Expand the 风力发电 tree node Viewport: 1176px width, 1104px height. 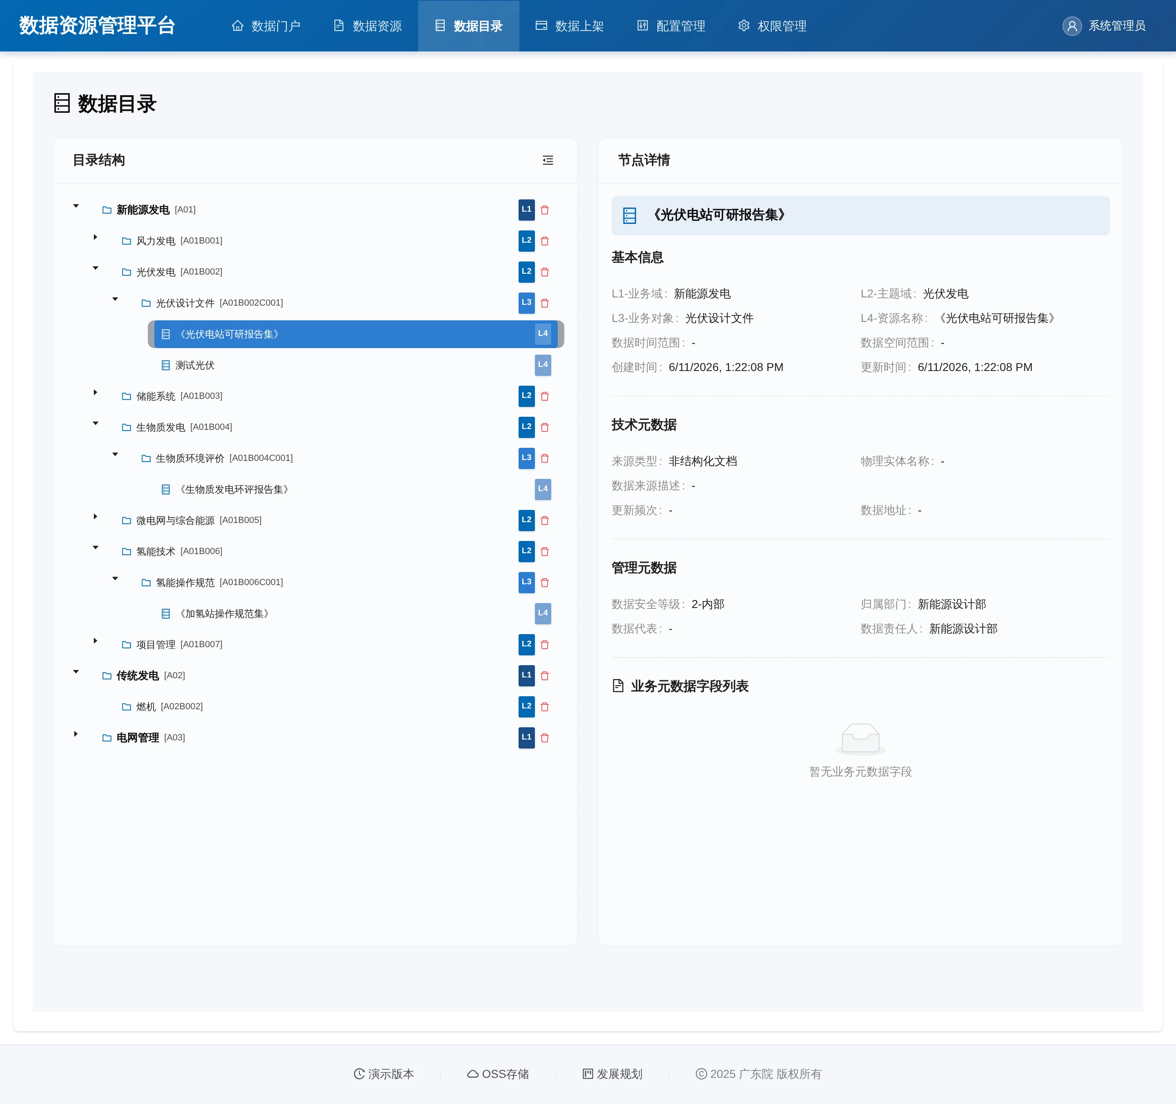pyautogui.click(x=95, y=237)
